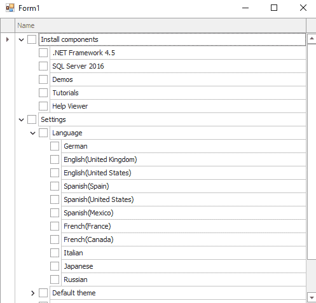This screenshot has width=316, height=303.
Task: Check the Tutorials checkbox
Action: tap(43, 93)
